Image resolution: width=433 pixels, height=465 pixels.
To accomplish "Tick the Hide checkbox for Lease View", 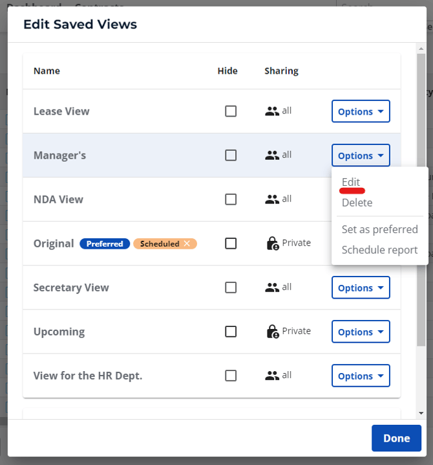I will pos(231,111).
